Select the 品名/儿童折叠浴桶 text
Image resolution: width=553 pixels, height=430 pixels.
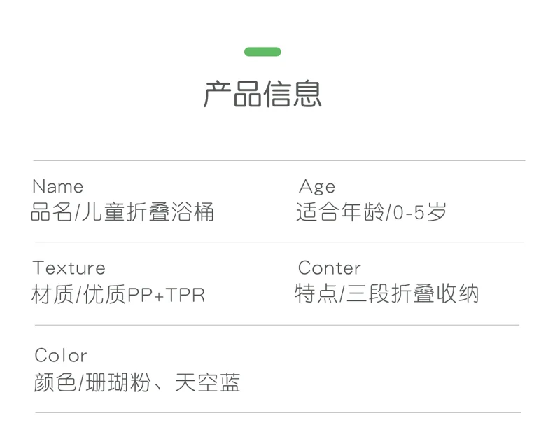(x=122, y=212)
